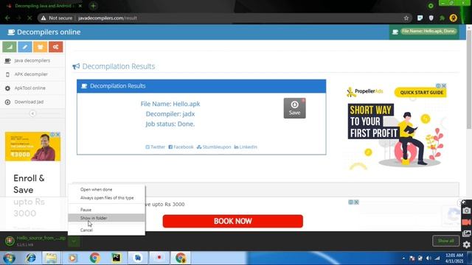
Task: Click the chat-bubble extension icon in toolbar
Action: pyautogui.click(x=420, y=18)
